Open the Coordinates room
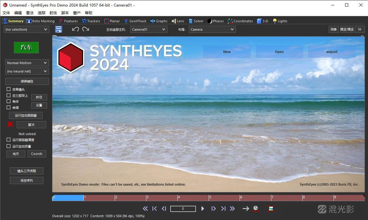Viewport: 368px width, 220px height. click(x=241, y=21)
